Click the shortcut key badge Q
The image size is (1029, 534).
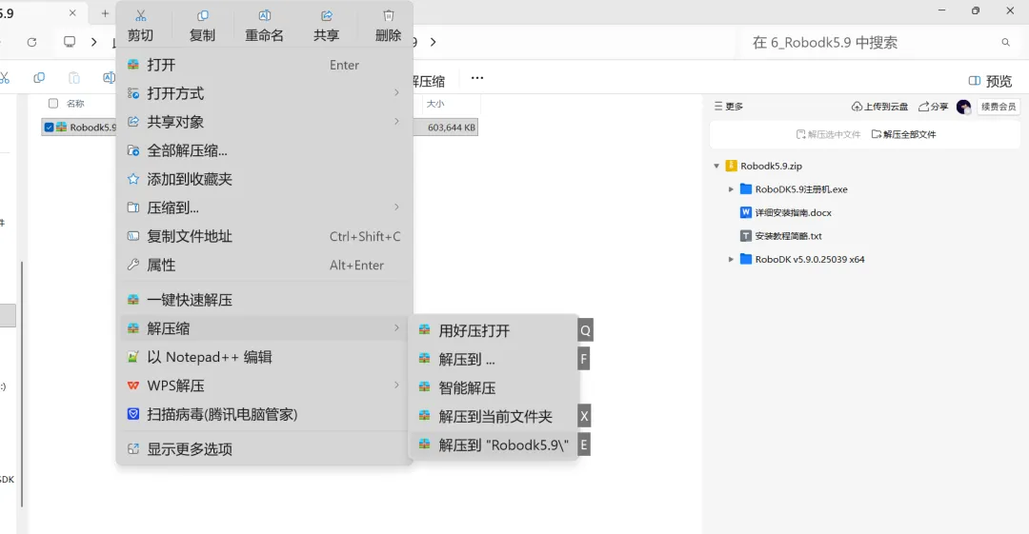click(585, 330)
